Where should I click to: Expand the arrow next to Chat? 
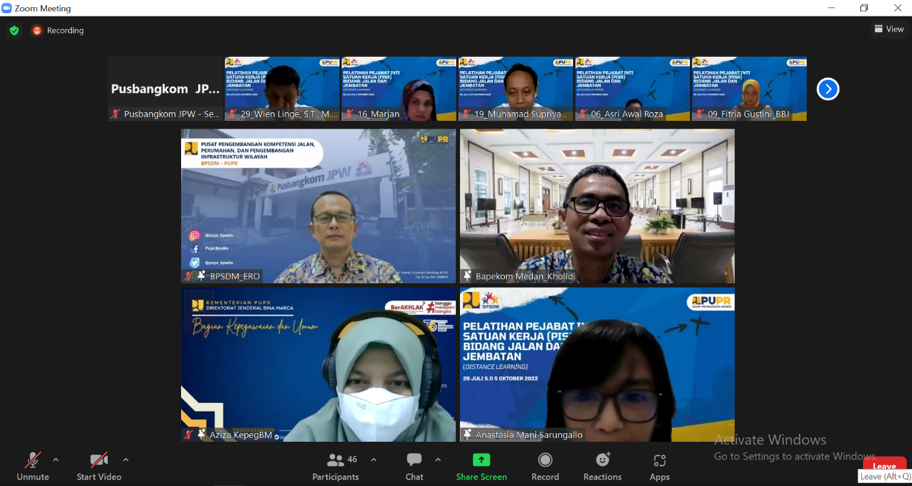437,460
